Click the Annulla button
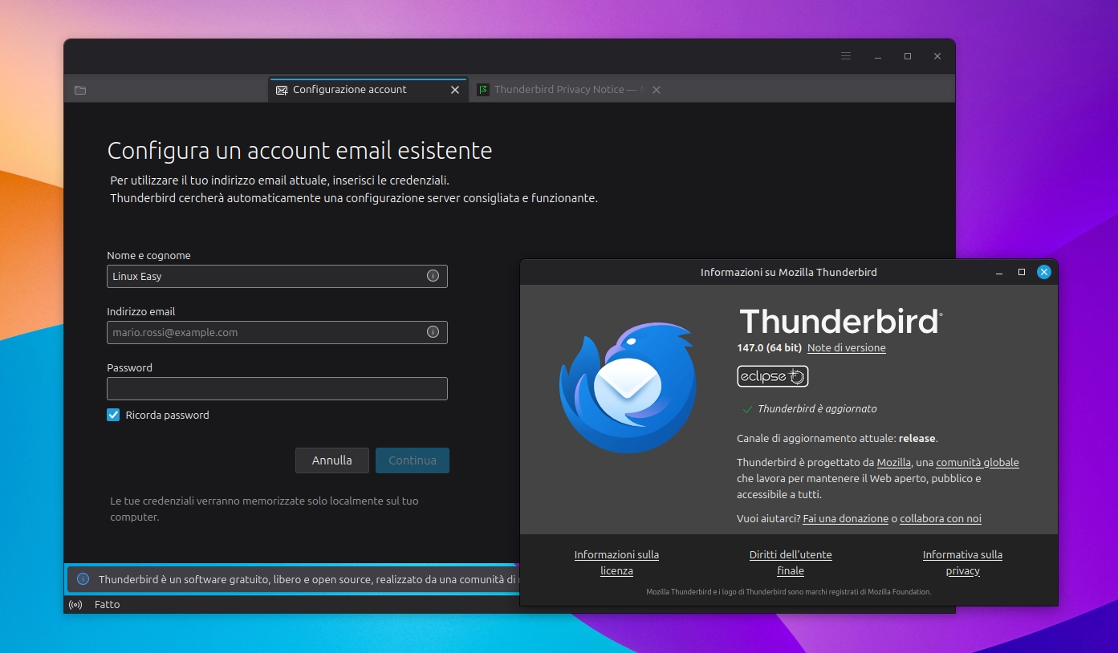Viewport: 1118px width, 653px height. click(x=331, y=460)
